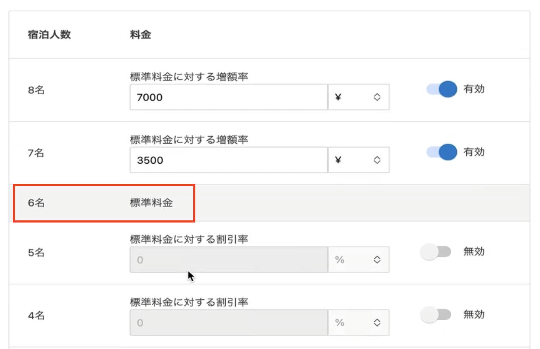Click the 8名 row's 標準料金に対する増額率 label
Viewport: 540px width, 349px height.
point(189,77)
